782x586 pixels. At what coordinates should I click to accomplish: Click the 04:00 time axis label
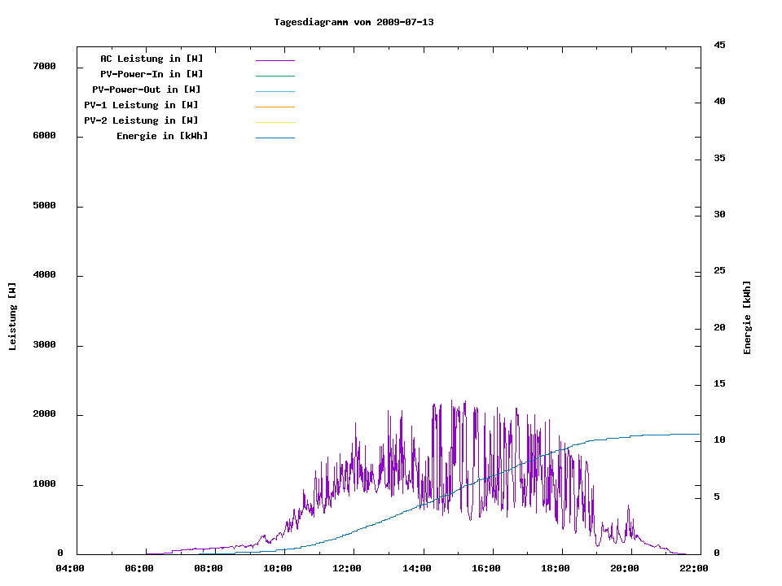point(69,569)
